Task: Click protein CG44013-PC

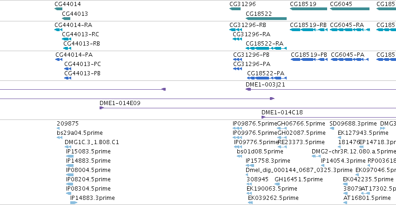Action: (x=67, y=69)
